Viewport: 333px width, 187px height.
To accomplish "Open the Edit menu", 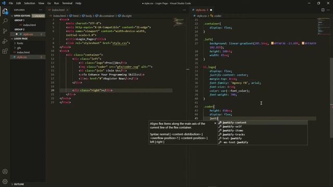I will tap(19, 3).
